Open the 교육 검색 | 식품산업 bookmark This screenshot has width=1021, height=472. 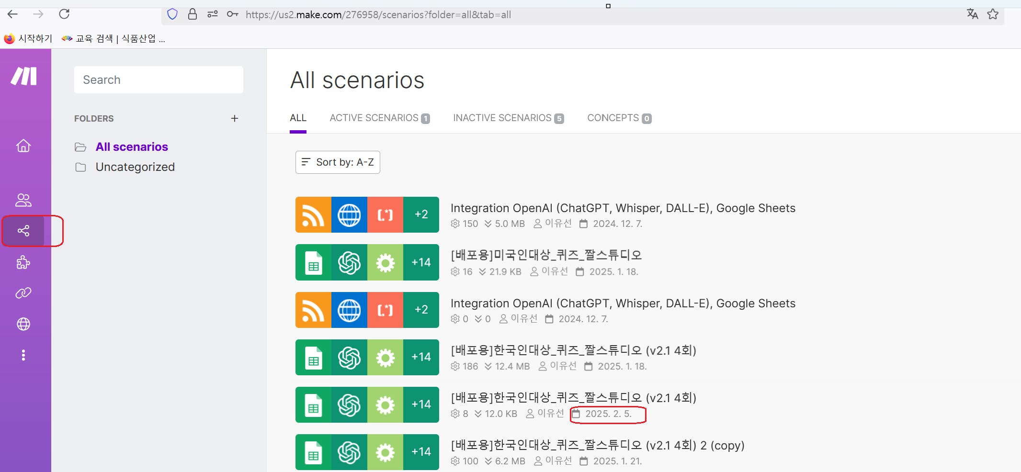coord(114,38)
